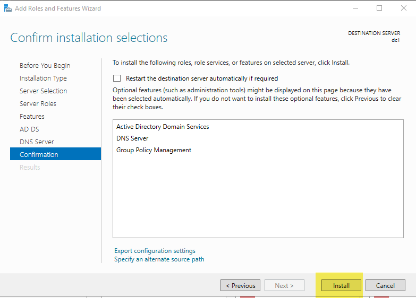Switch to the AD DS page
The image size is (416, 298).
tap(29, 129)
